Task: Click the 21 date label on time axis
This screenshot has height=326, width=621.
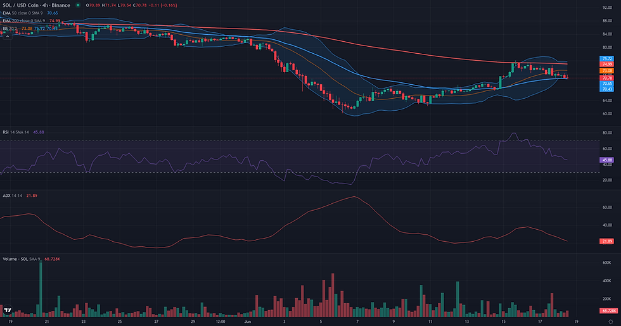Action: click(x=47, y=322)
